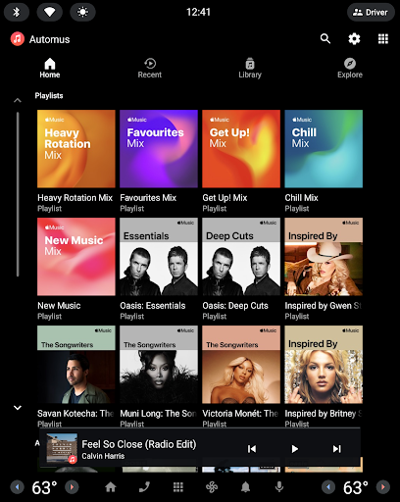This screenshot has height=502, width=400.
Task: Open the Oasis: Deep Cuts cover
Action: point(241,257)
